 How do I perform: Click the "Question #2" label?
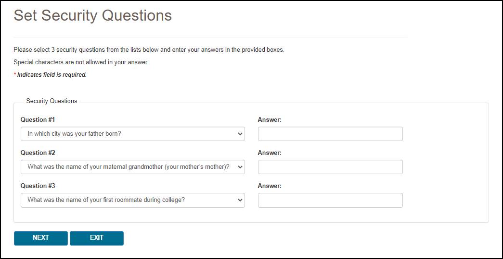pos(38,153)
